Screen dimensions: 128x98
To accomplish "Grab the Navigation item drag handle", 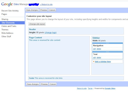I will [x=107, y=43].
